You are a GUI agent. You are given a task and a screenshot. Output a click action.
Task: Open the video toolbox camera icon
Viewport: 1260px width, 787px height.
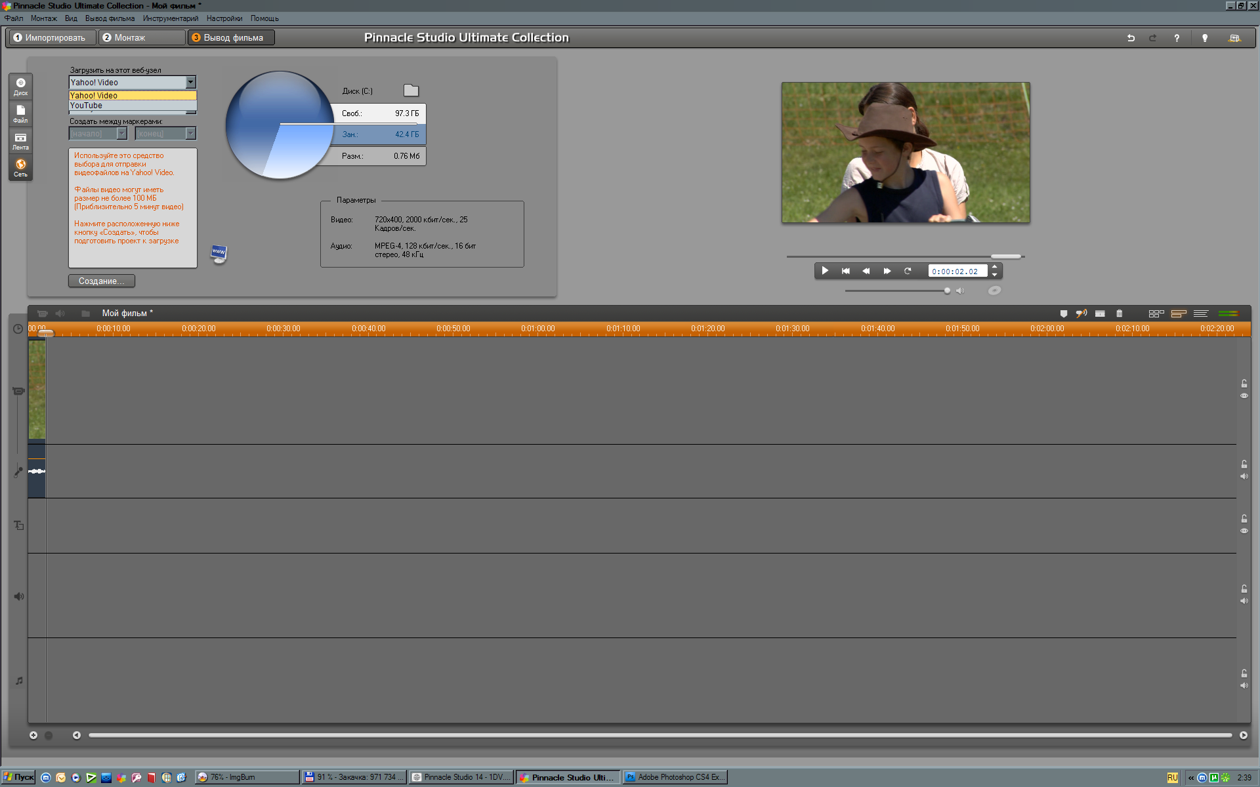coord(42,313)
